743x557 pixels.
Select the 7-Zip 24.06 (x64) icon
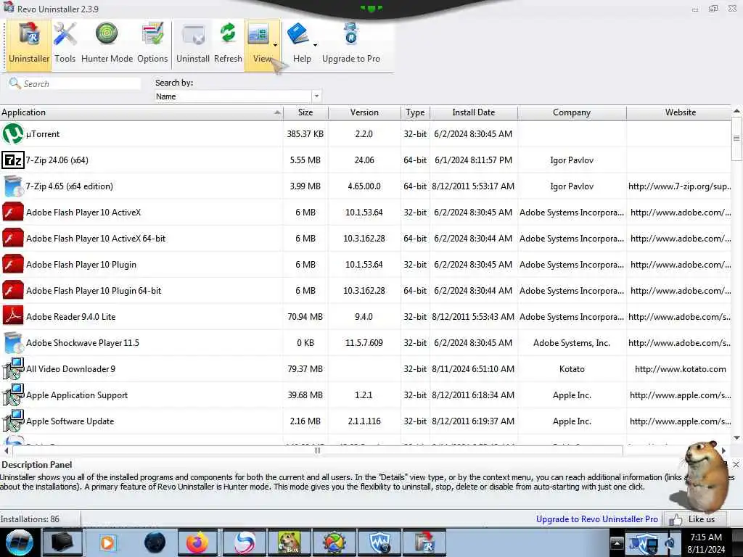coord(13,160)
